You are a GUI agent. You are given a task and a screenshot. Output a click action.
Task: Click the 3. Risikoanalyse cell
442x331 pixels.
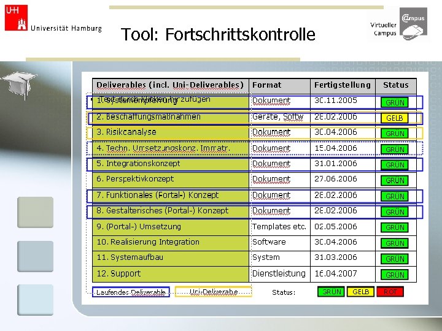point(171,133)
